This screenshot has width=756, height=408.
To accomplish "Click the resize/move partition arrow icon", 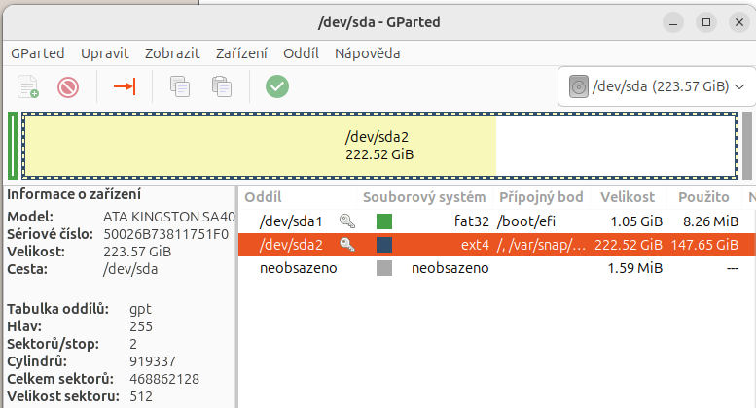I will (x=125, y=87).
